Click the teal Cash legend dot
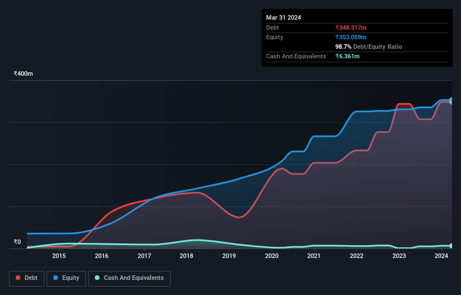The image size is (461, 295). tap(97, 278)
